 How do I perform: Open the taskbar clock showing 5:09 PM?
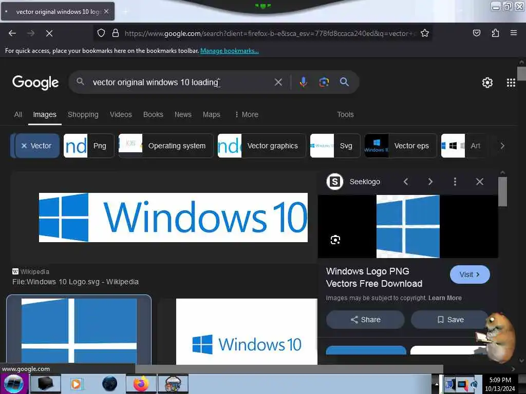tap(500, 384)
